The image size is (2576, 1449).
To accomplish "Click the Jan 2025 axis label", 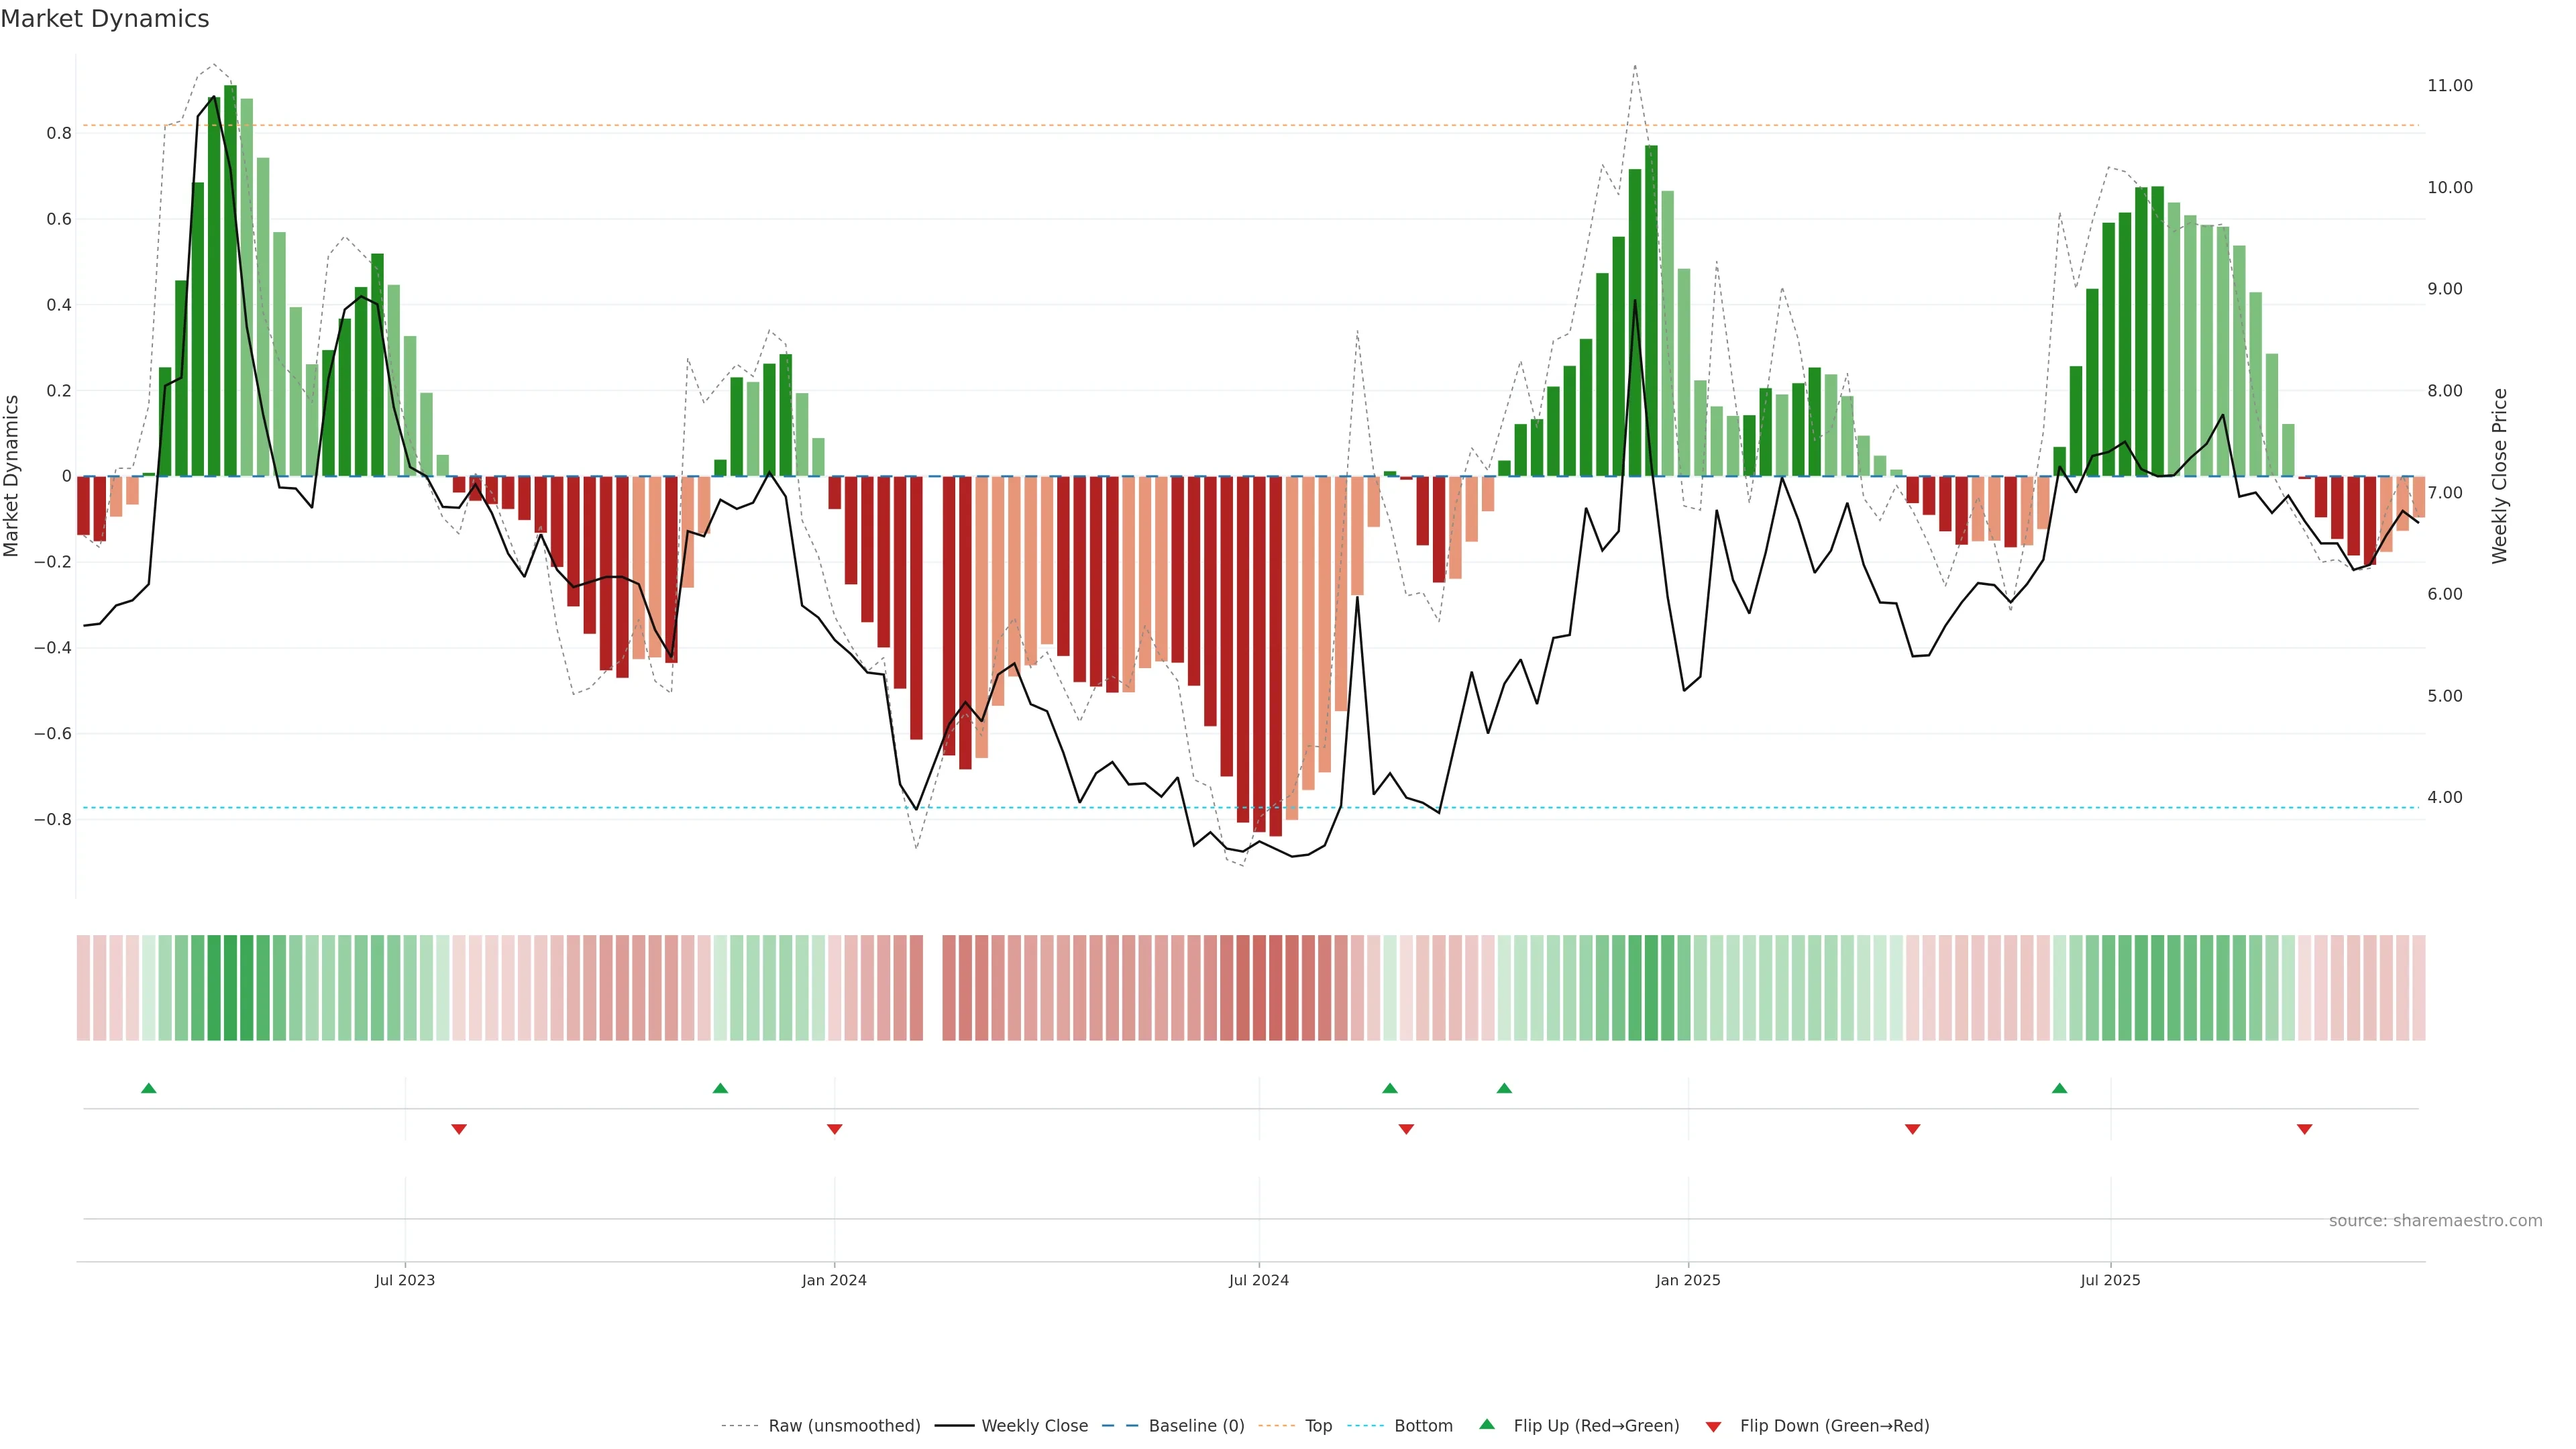I will 1688,1280.
